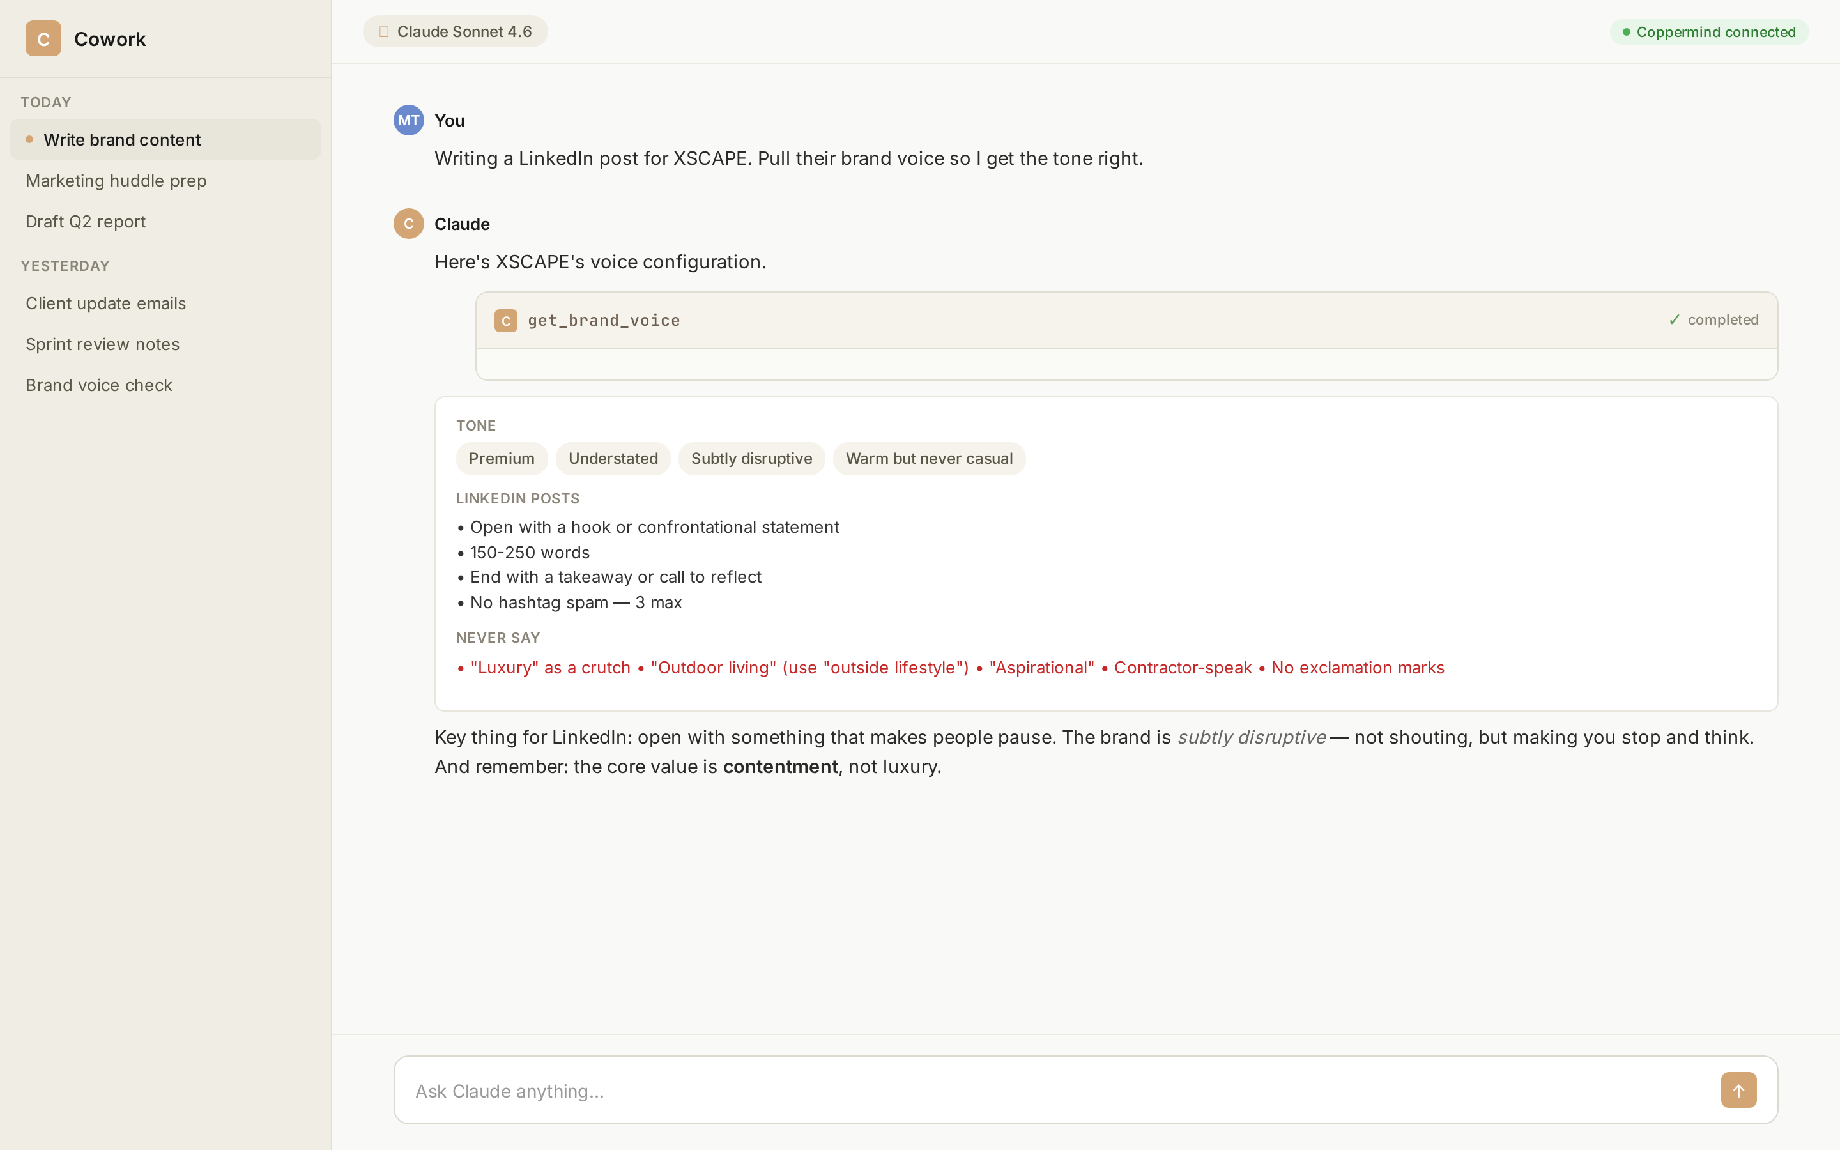The image size is (1840, 1150).
Task: Open the Marketing huddle prep chat
Action: tap(165, 180)
